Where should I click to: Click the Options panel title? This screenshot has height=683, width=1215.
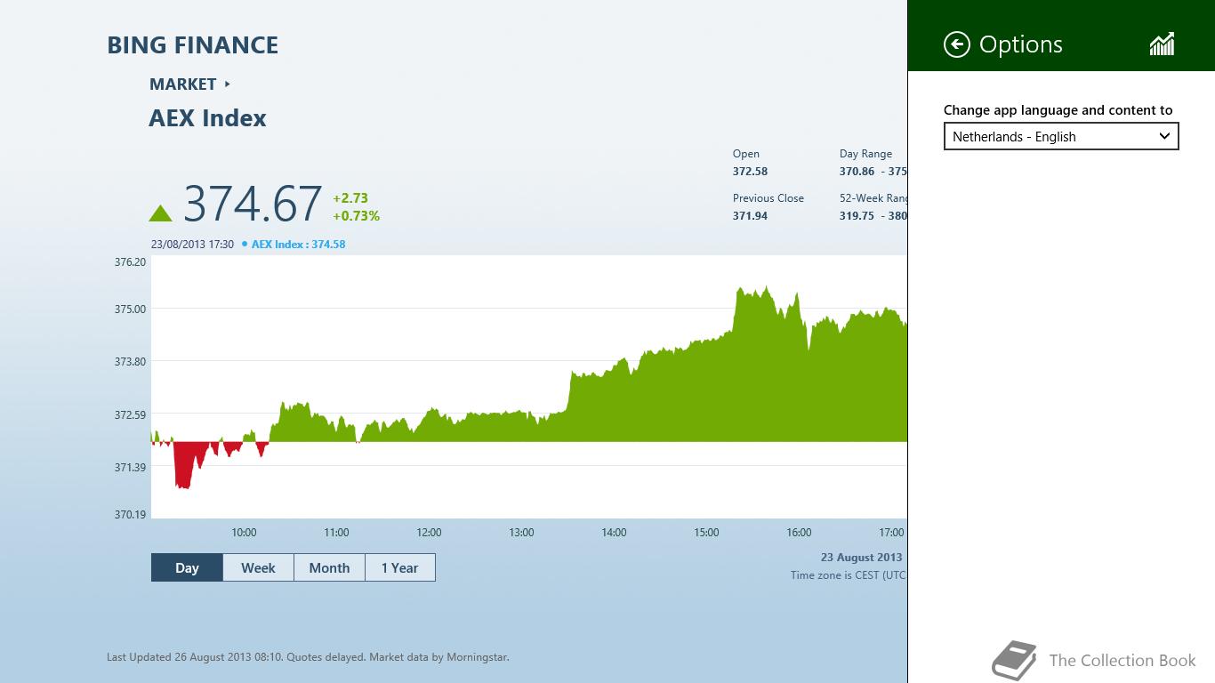point(1020,44)
